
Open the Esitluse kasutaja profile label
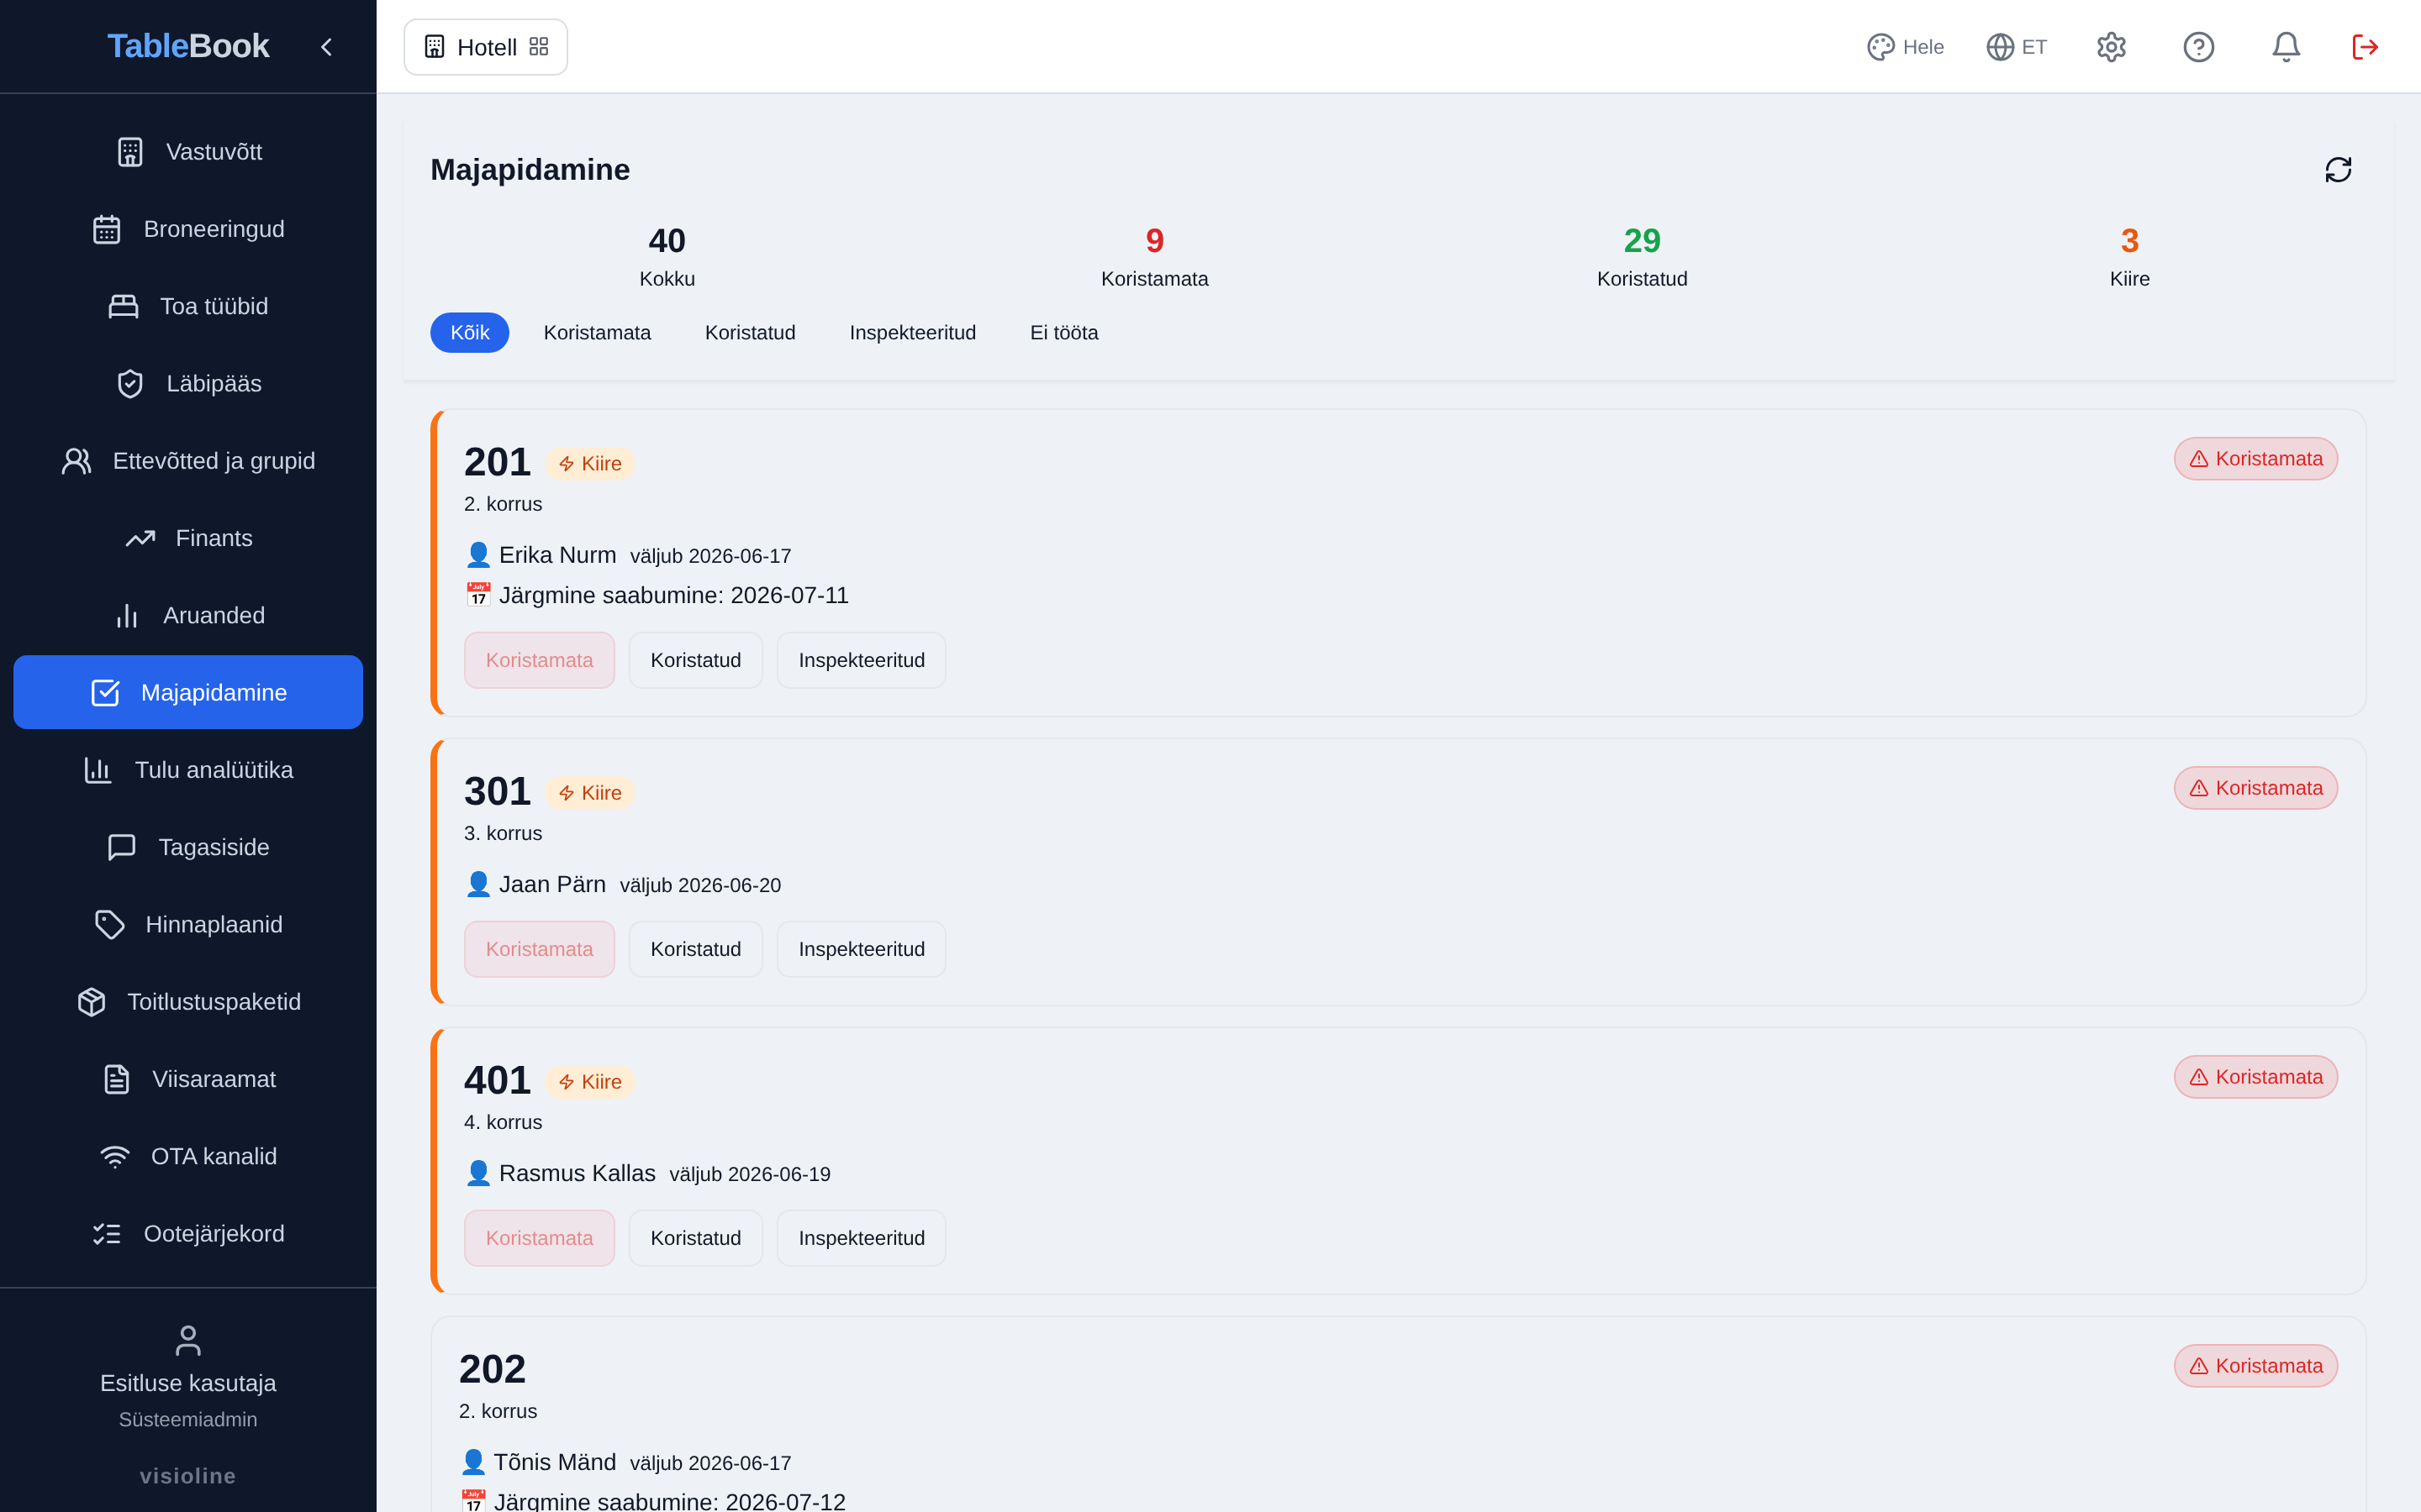coord(188,1383)
